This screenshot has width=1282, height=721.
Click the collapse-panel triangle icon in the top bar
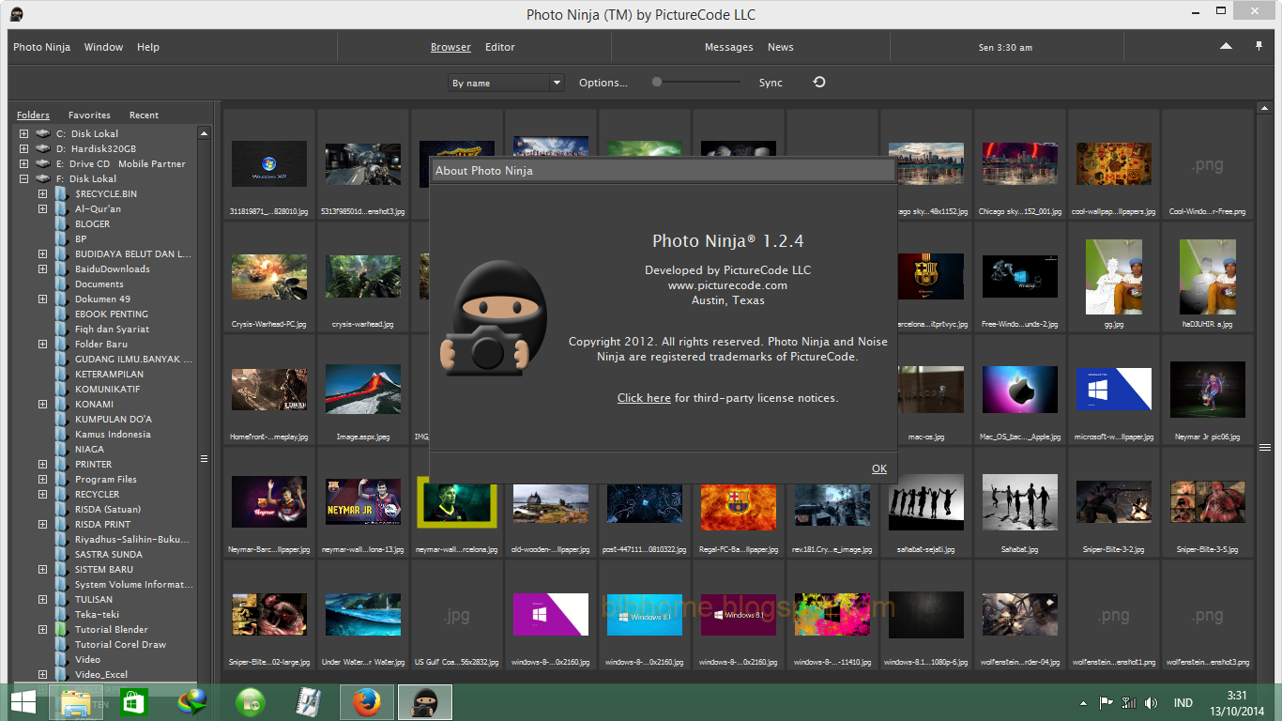click(1226, 46)
